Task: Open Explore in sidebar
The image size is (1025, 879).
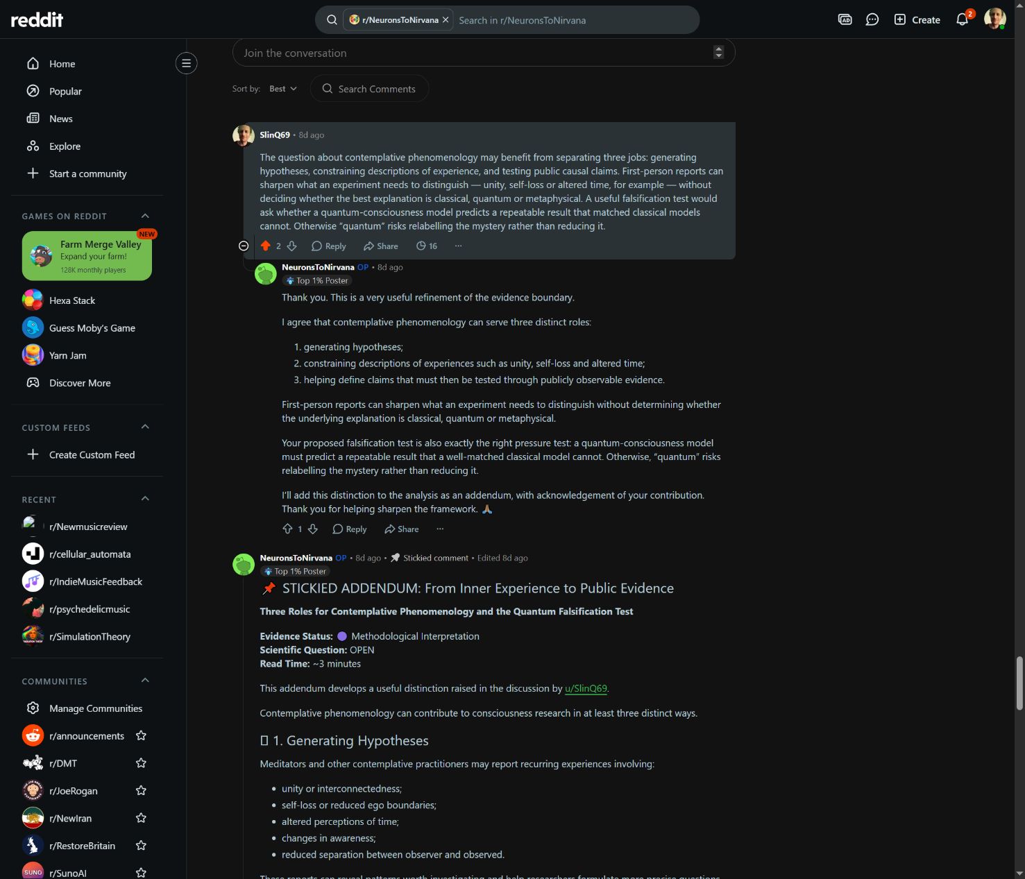Action: pyautogui.click(x=87, y=146)
